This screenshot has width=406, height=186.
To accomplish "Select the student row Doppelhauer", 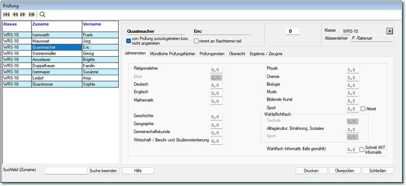I will [61, 66].
